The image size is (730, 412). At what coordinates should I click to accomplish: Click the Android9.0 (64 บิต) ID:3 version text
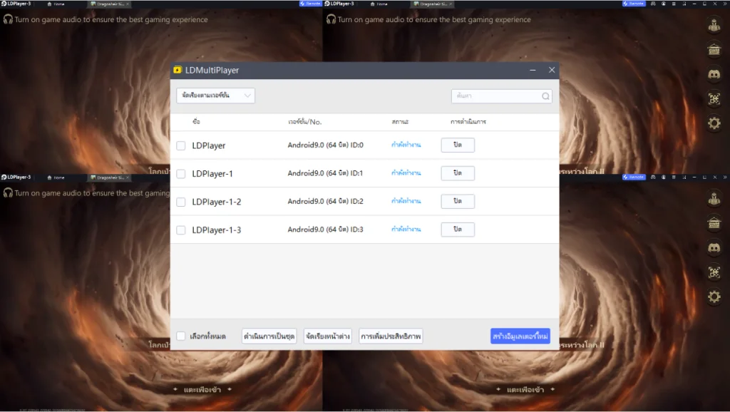pyautogui.click(x=325, y=229)
